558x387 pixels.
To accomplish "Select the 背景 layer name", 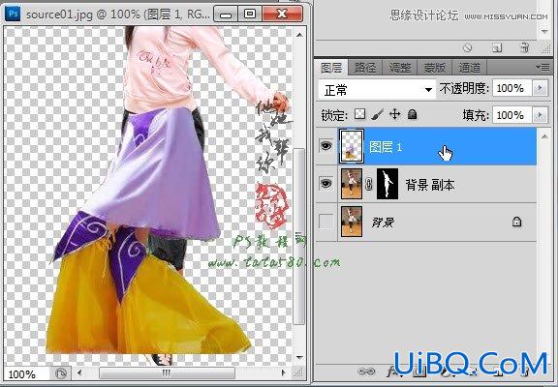I will click(383, 223).
